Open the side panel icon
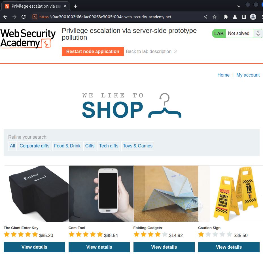263x258 pixels. click(244, 17)
